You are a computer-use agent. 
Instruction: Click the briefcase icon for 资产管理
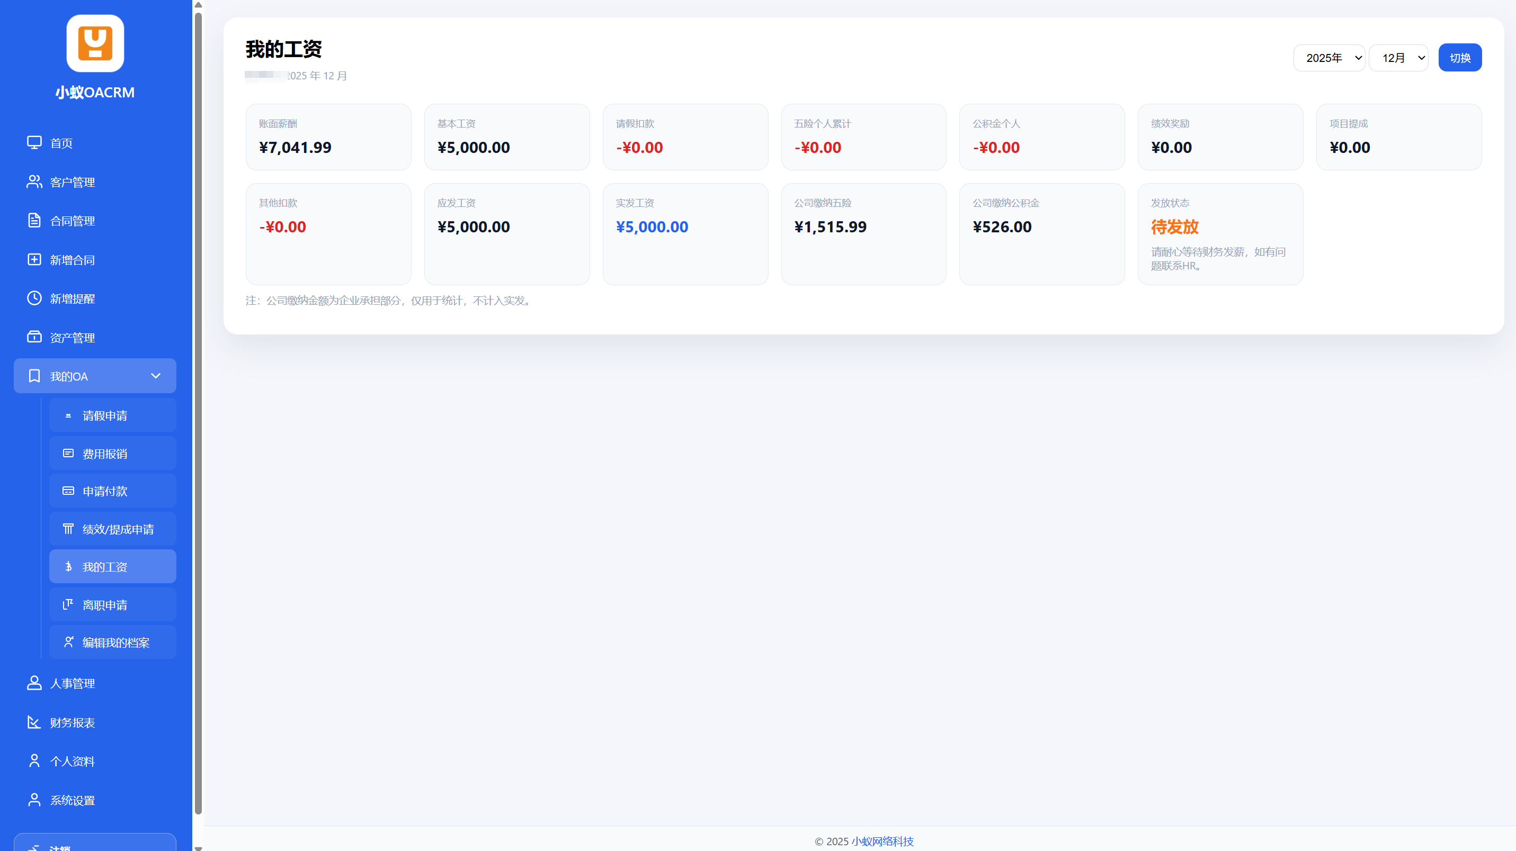[x=34, y=337]
